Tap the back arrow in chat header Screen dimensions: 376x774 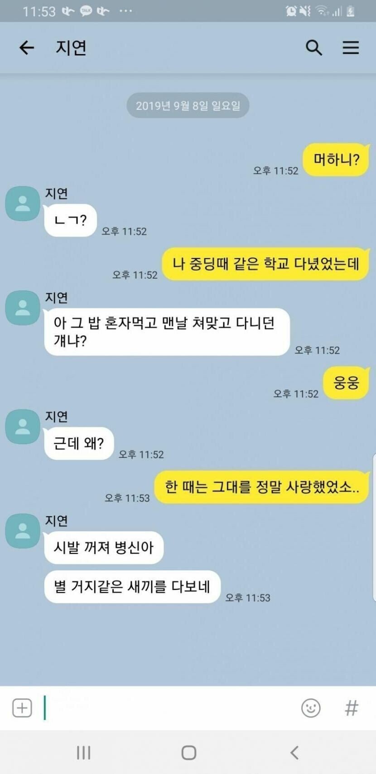[x=27, y=48]
